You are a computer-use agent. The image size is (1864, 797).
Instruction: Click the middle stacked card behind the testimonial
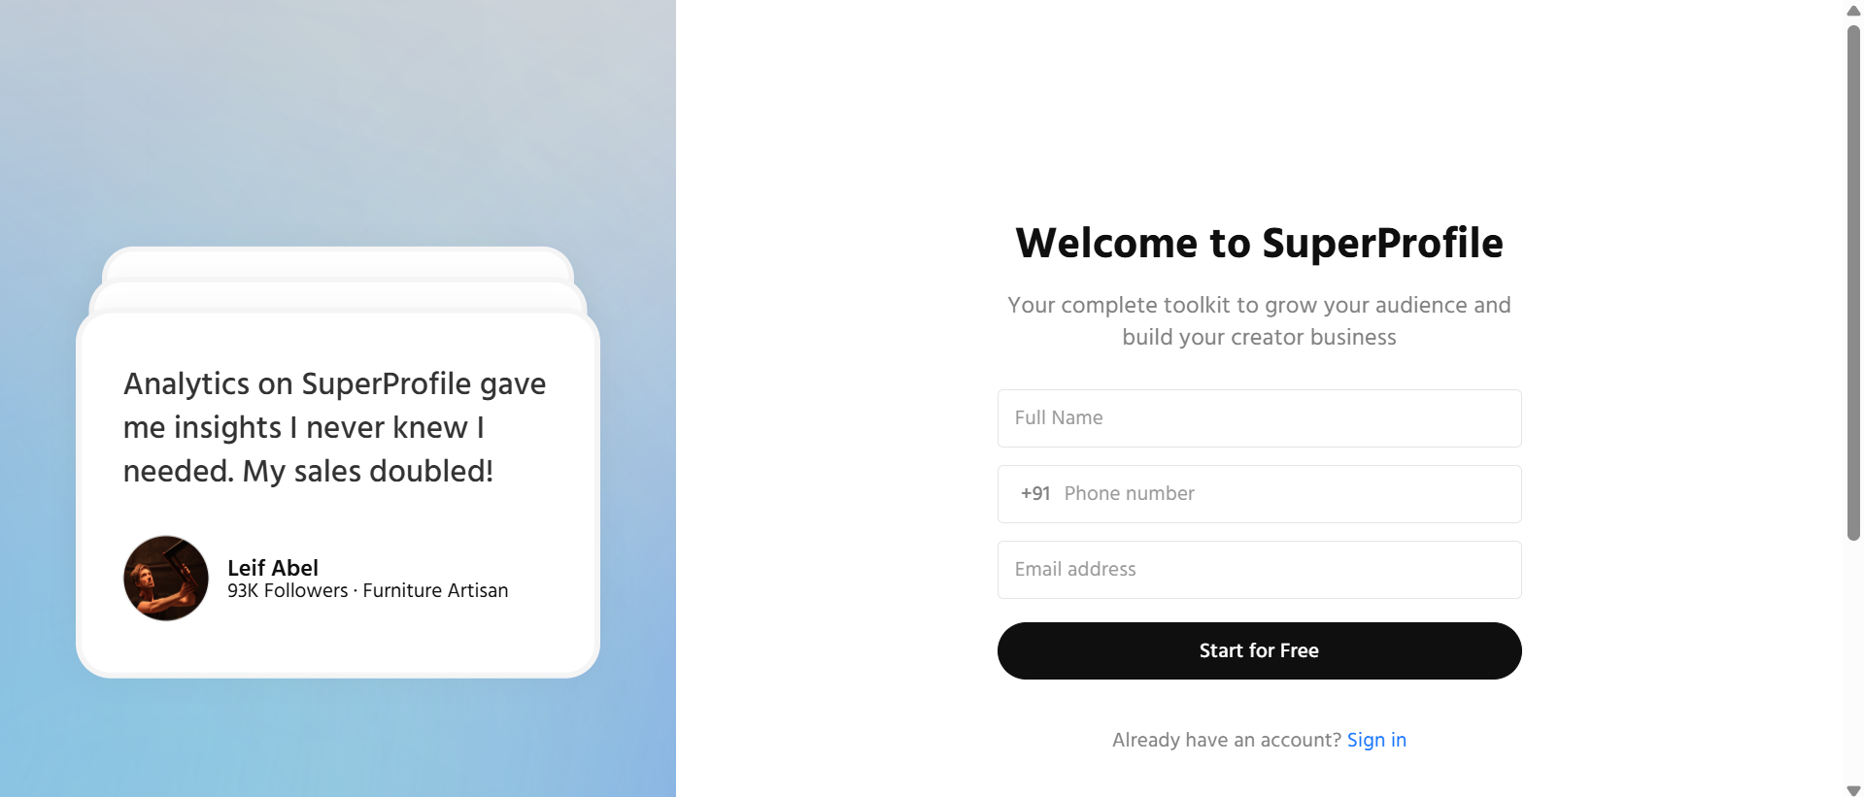pos(337,296)
